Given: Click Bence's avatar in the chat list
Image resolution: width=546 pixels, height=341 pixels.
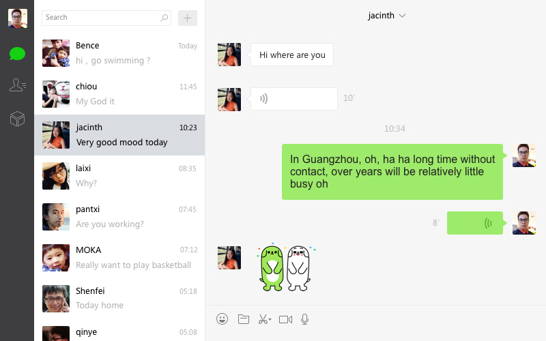Looking at the screenshot, I should (56, 53).
